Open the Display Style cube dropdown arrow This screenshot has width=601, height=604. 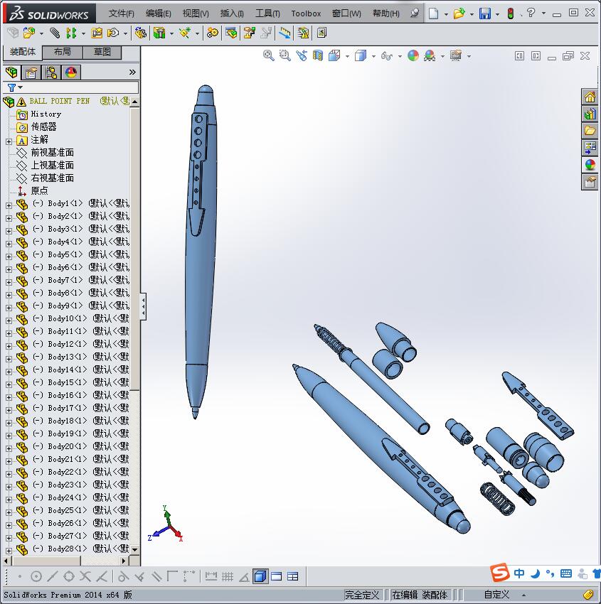click(373, 56)
